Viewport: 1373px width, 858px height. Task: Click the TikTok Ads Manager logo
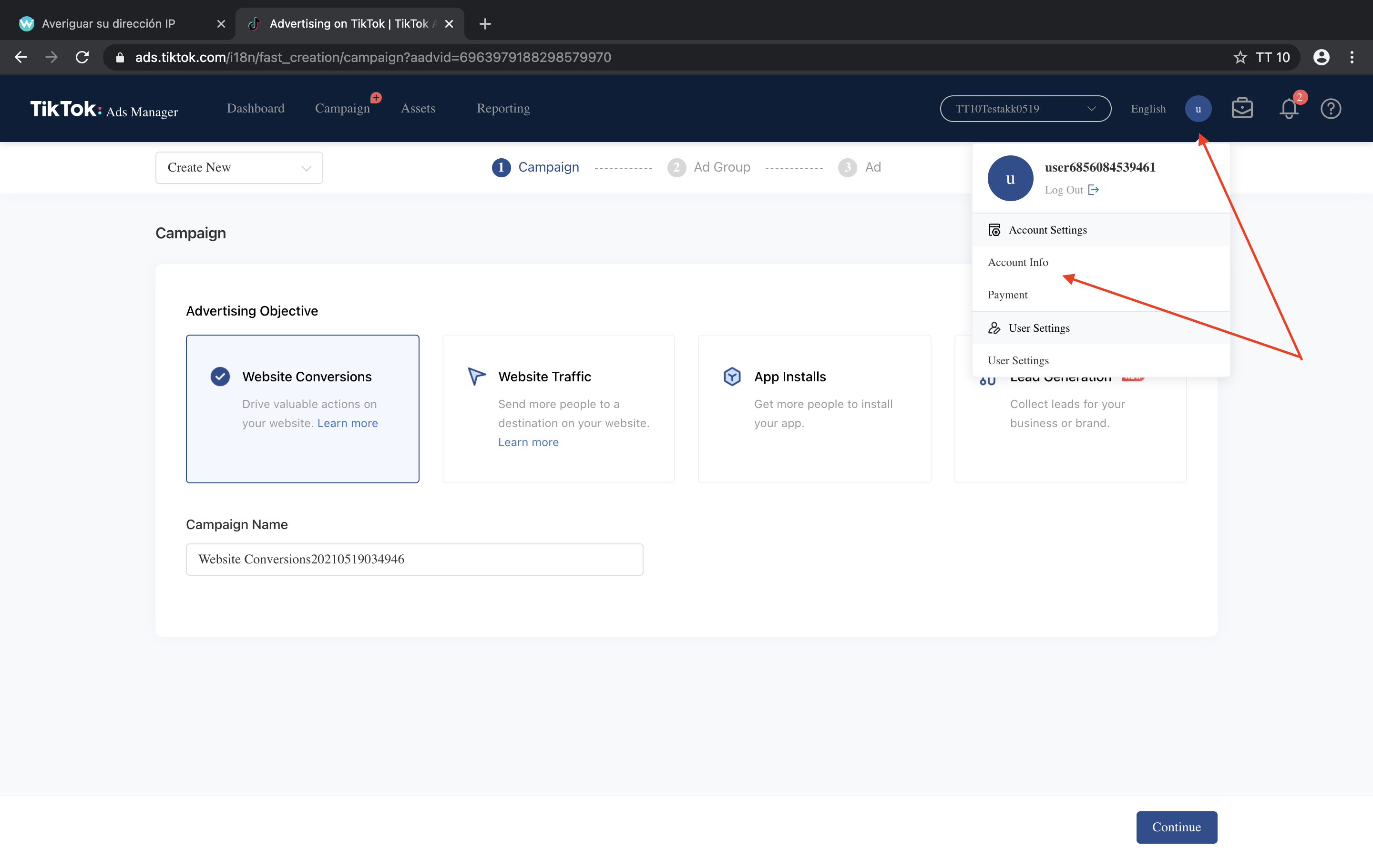tap(104, 109)
